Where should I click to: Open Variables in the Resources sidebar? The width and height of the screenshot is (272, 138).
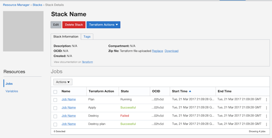click(12, 91)
